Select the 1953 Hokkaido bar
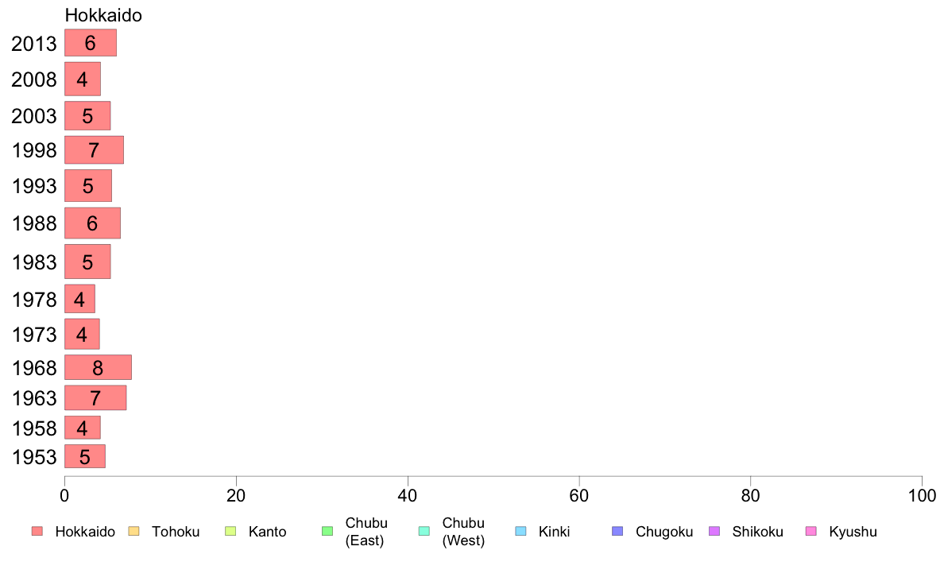 pyautogui.click(x=85, y=457)
